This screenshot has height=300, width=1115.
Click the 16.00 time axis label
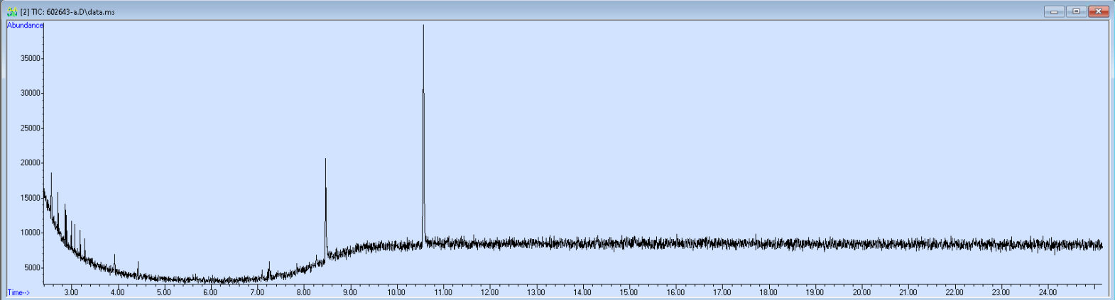click(675, 292)
